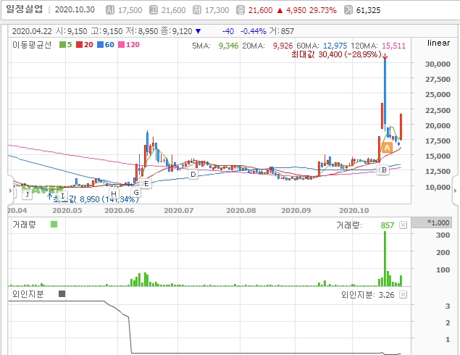Click the event marker G on chart
The width and height of the screenshot is (460, 355).
(x=136, y=193)
